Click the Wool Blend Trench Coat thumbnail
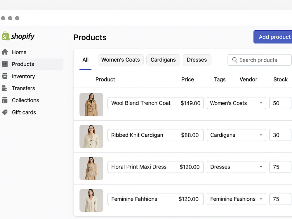292x219 pixels. click(x=91, y=105)
